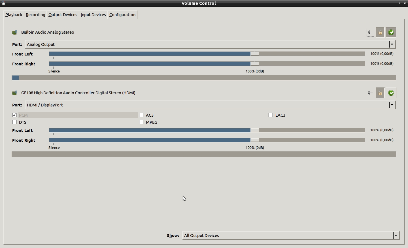Mute the GF108 HDMI audio output
Viewport: 408px width, 248px height.
point(370,93)
